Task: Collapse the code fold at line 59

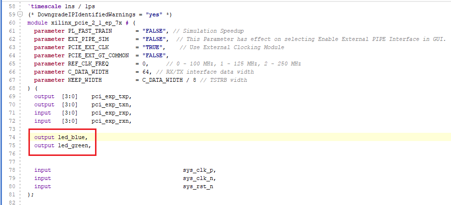Action: [x=20, y=14]
